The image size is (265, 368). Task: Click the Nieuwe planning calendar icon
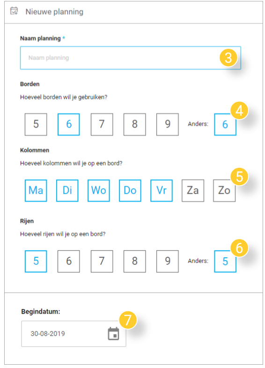[x=14, y=11]
